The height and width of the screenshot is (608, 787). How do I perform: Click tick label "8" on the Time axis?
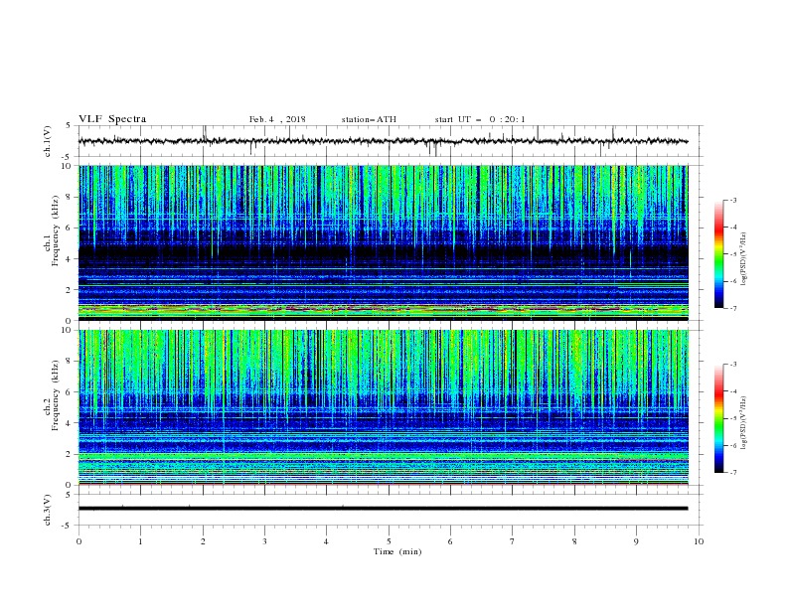tap(574, 541)
